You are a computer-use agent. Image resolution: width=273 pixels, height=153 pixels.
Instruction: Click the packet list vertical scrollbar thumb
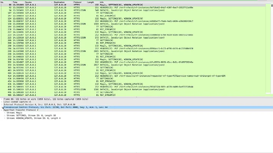coord(272,5)
